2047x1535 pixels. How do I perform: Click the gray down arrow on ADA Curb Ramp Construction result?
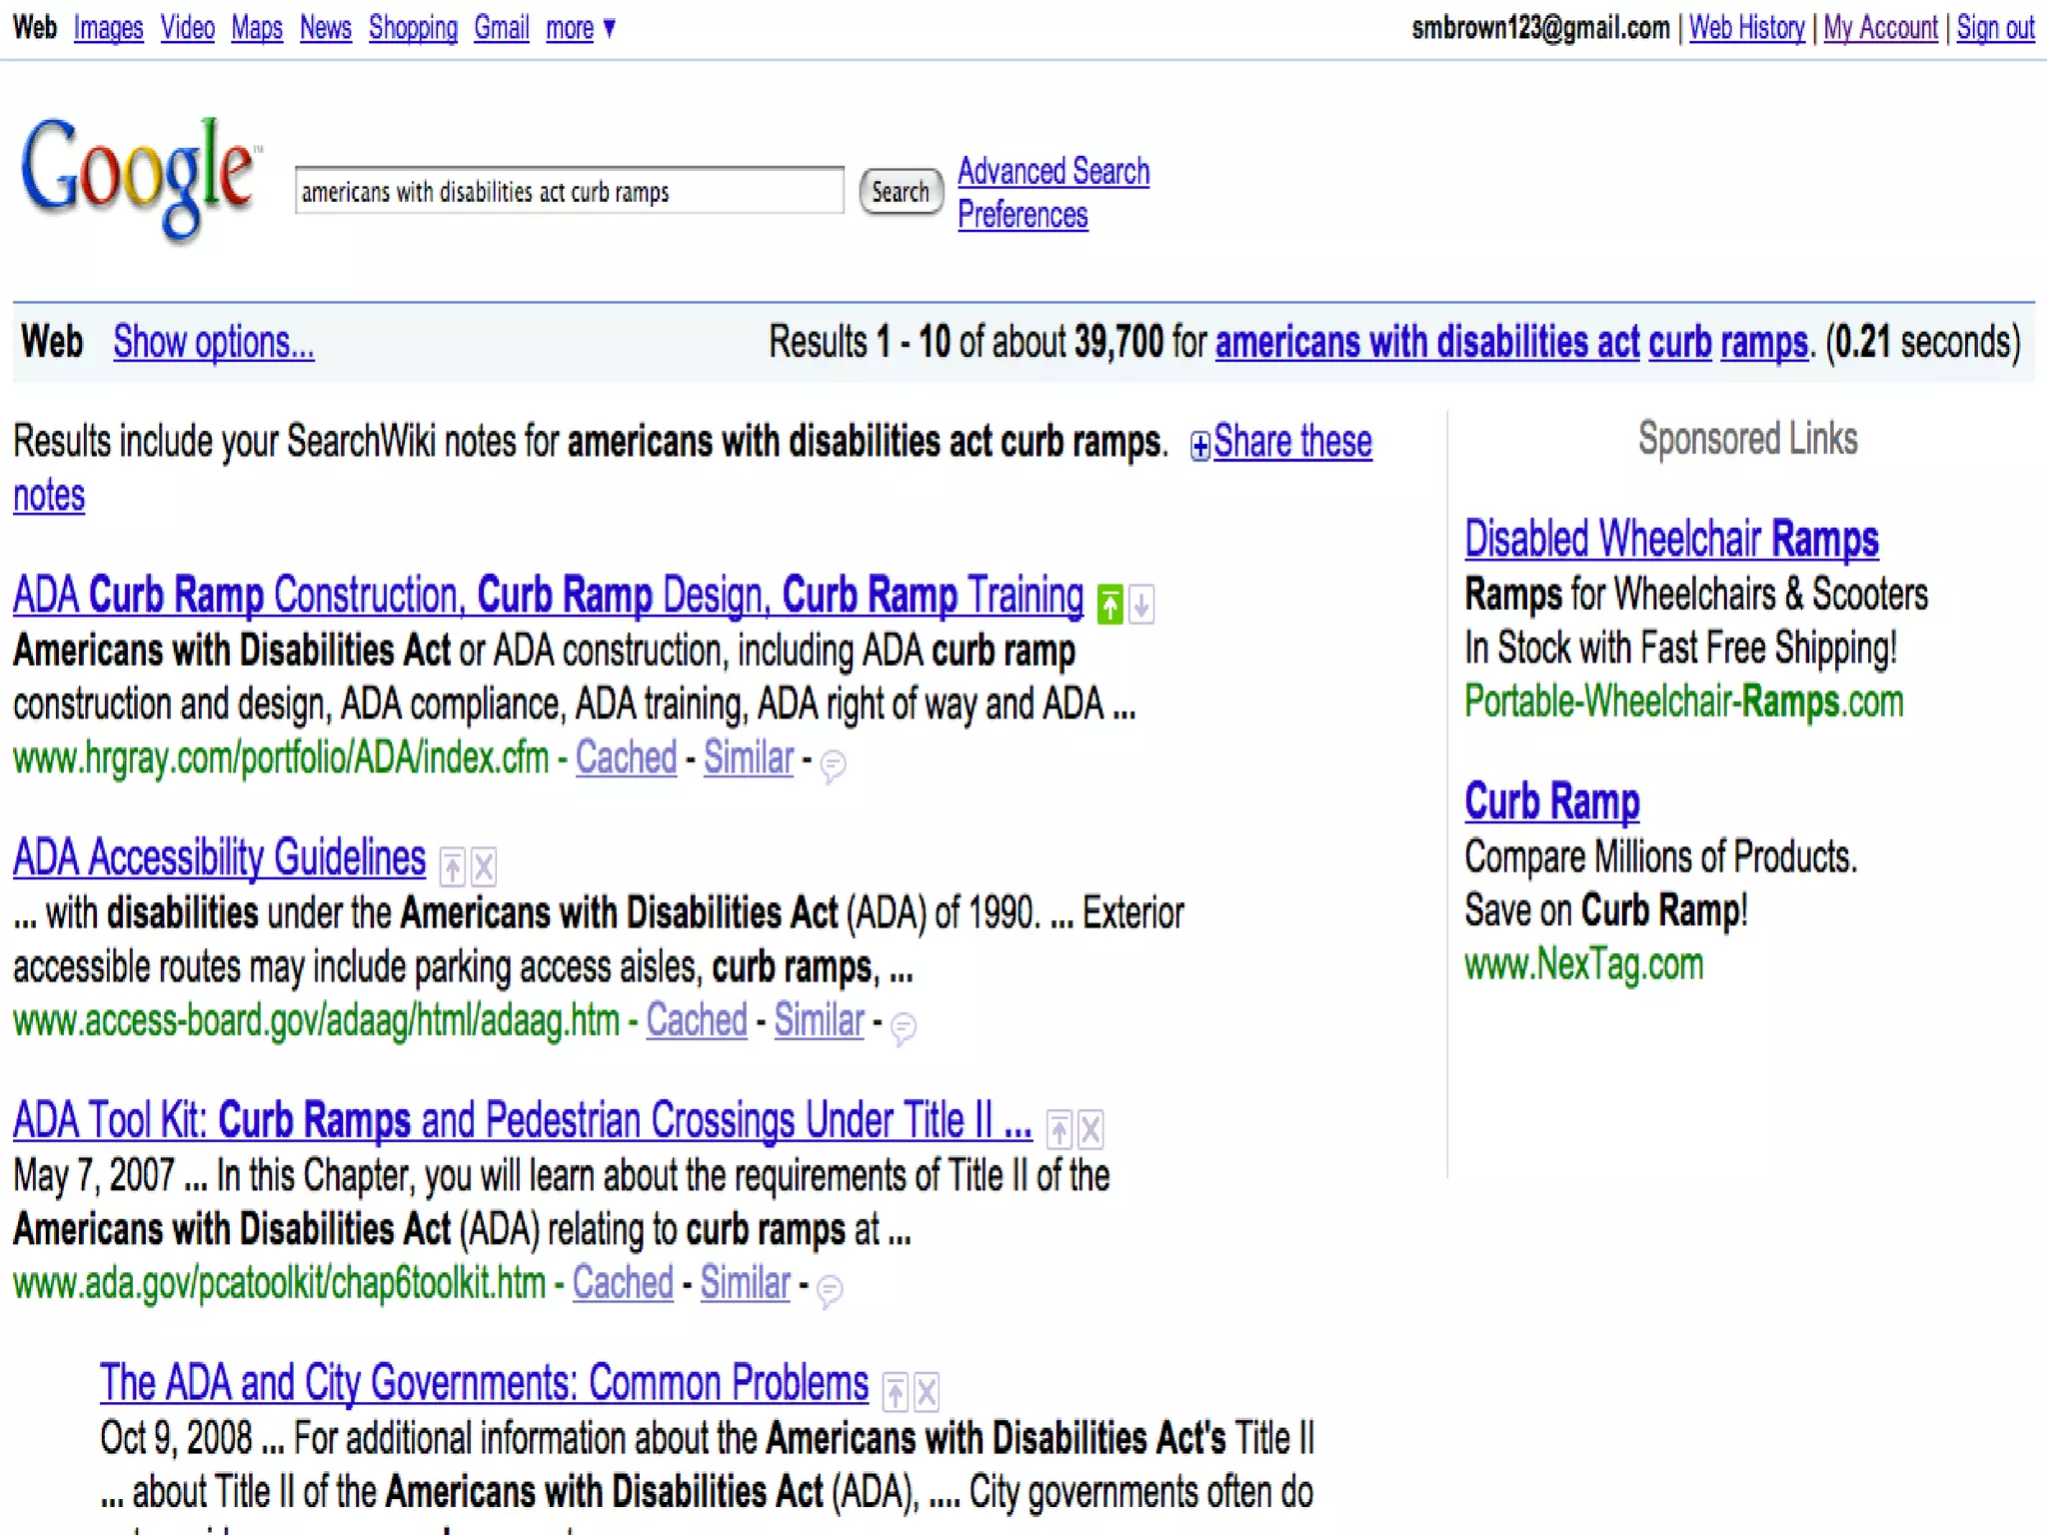click(x=1141, y=604)
